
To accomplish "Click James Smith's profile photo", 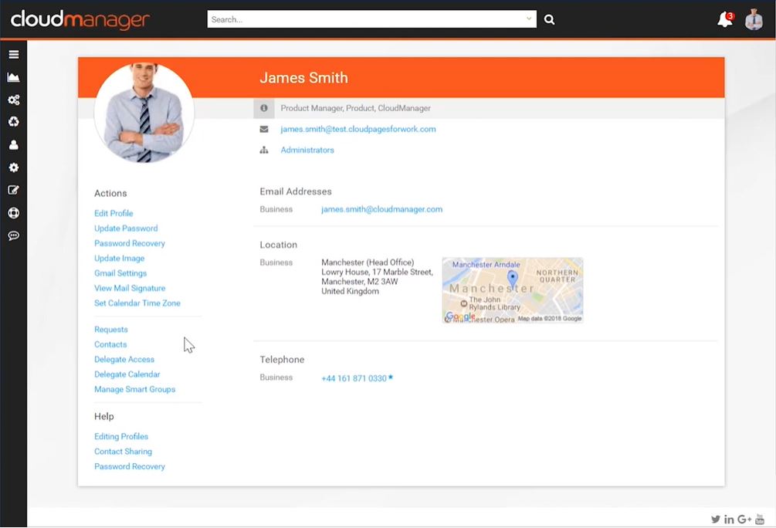I will pos(144,113).
